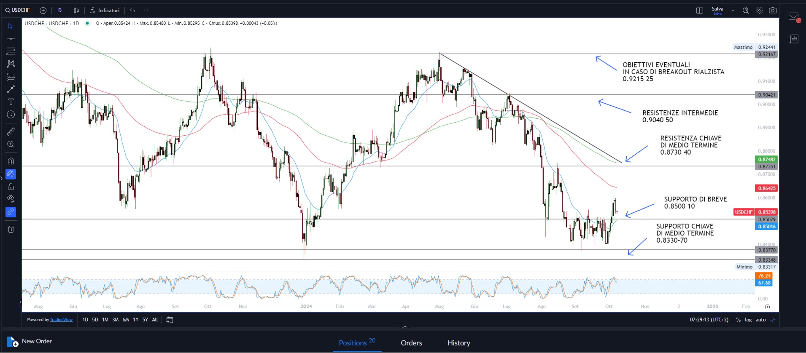Expand the Salva dropdown arrow
Viewport: 806px width, 353px height.
[733, 11]
